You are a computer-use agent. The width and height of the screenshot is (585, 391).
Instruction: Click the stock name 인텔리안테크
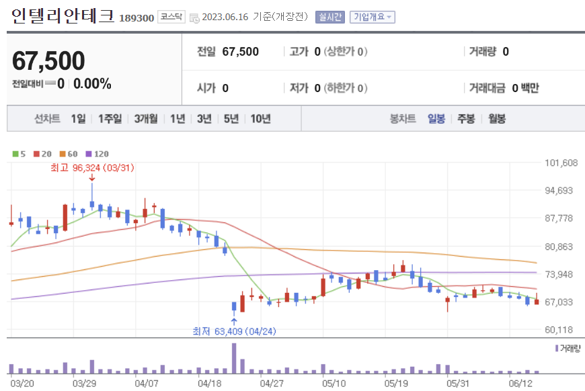pos(63,16)
